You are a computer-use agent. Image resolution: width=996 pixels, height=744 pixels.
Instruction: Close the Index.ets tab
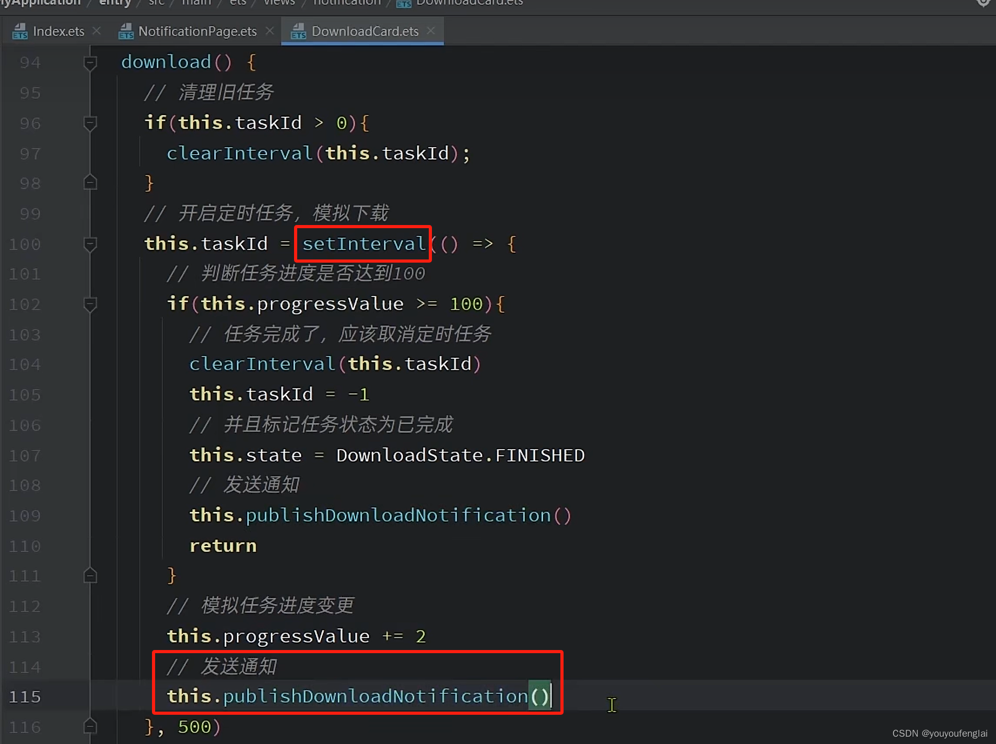[97, 31]
